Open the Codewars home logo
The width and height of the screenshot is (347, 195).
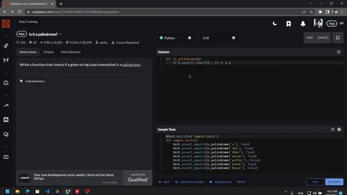(x=6, y=24)
